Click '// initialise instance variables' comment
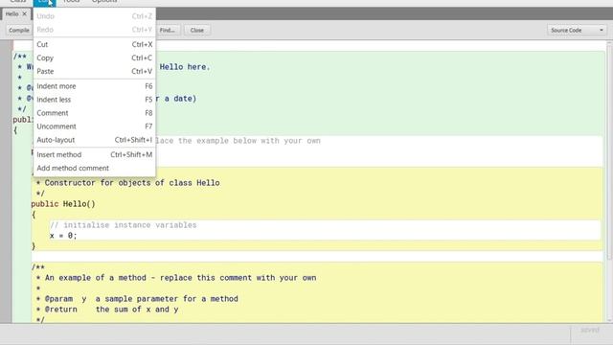Image resolution: width=613 pixels, height=345 pixels. (124, 225)
